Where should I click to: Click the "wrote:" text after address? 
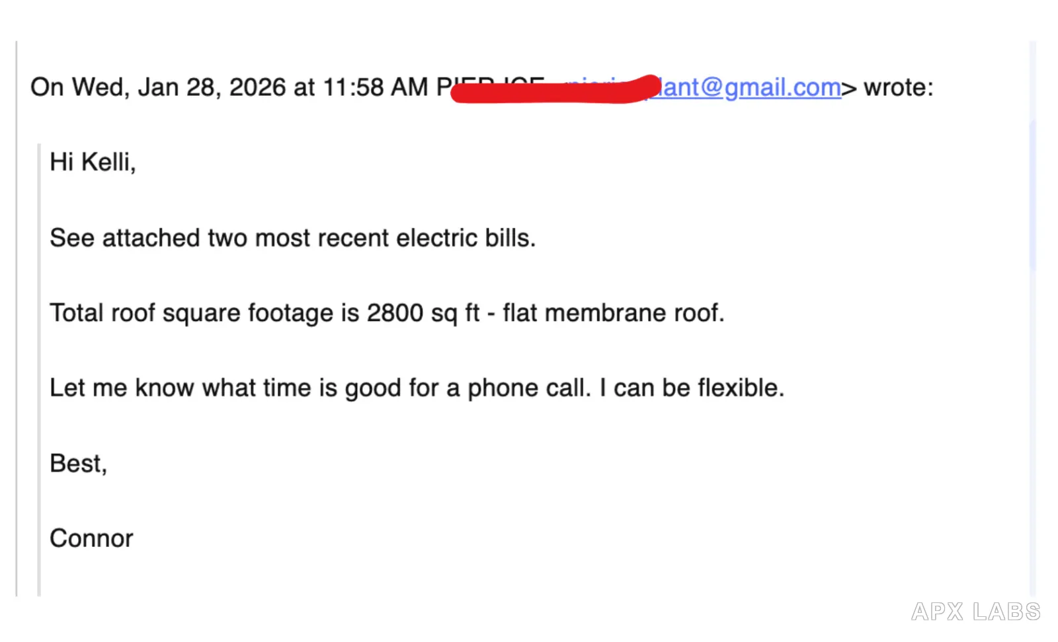tap(899, 87)
